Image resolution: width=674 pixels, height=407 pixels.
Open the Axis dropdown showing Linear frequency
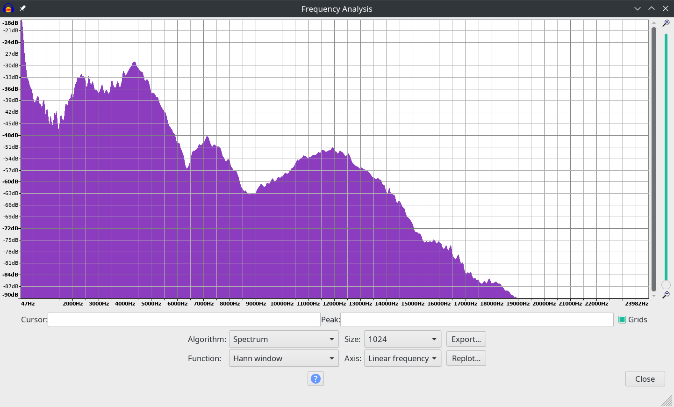pos(402,358)
